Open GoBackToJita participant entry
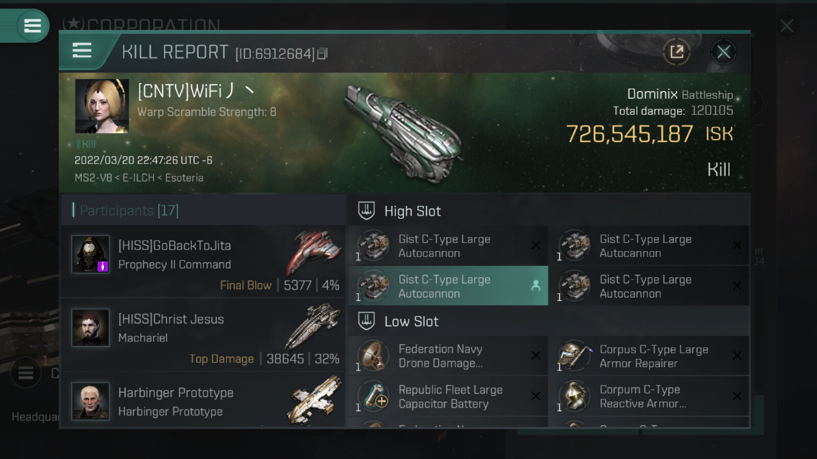This screenshot has height=459, width=817. click(x=203, y=262)
